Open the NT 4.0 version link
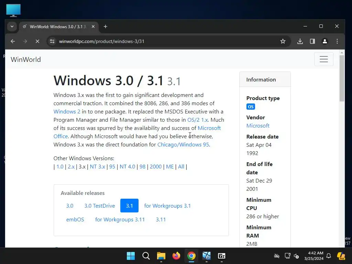Viewport: 352px width, 264px height. (127, 167)
